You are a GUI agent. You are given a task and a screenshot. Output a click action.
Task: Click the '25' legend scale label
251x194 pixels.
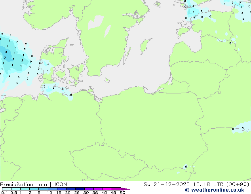click(77, 192)
